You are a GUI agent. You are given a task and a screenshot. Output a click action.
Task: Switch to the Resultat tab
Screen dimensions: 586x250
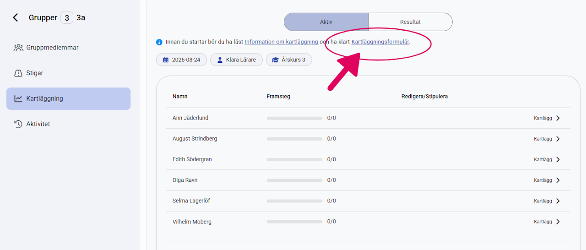[410, 22]
